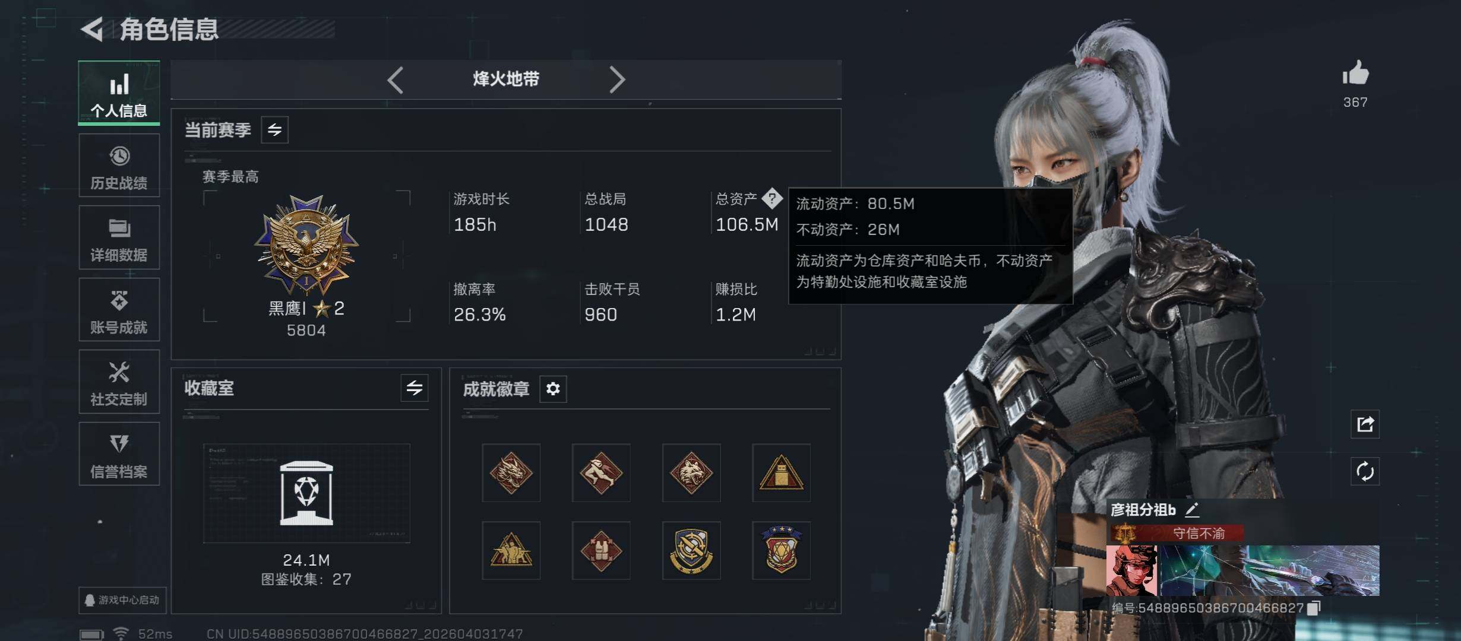Screen dimensions: 1461x641
Task: Open the 详细数据 sidebar tab
Action: click(x=119, y=237)
